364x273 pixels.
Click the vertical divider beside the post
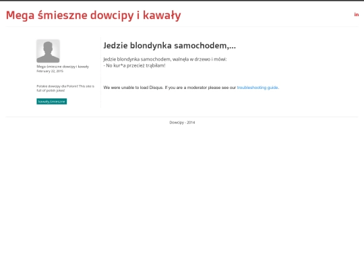tap(100, 72)
